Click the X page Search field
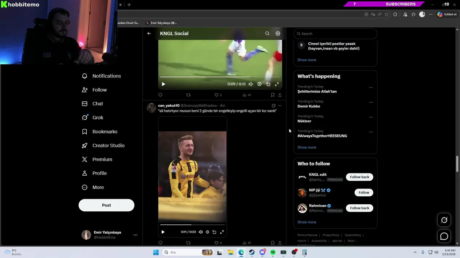The height and width of the screenshot is (258, 460). click(335, 34)
